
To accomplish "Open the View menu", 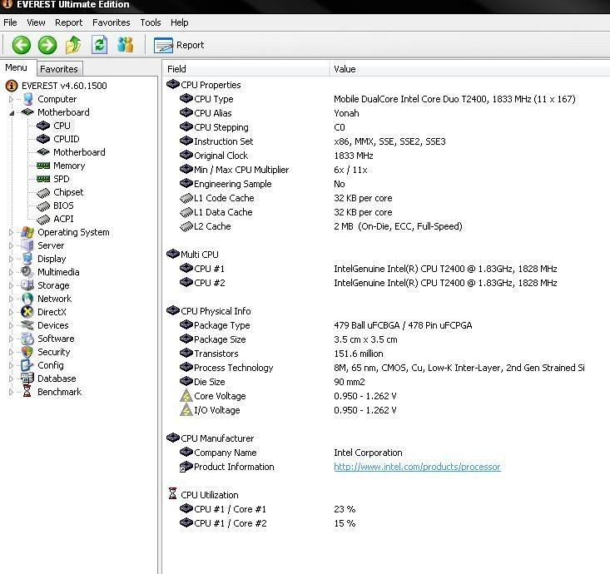I will 36,22.
